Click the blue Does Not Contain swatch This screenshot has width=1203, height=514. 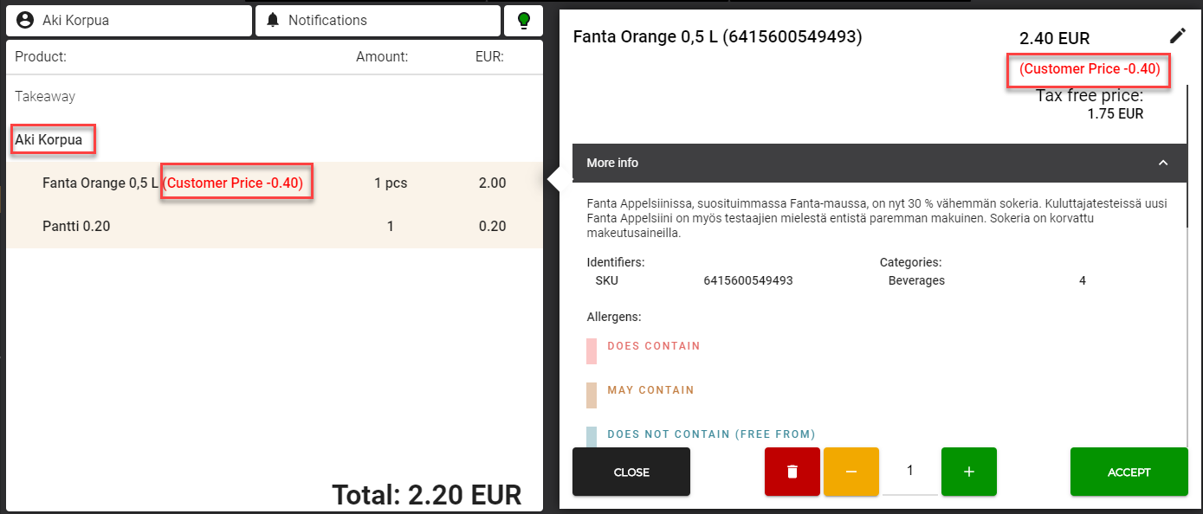point(592,436)
